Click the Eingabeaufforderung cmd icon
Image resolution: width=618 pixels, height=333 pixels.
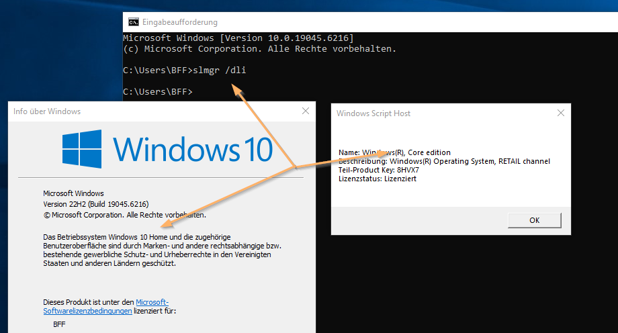[134, 22]
